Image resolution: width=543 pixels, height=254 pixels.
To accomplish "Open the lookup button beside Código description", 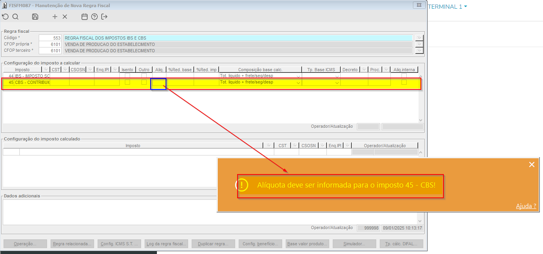I will 419,38.
